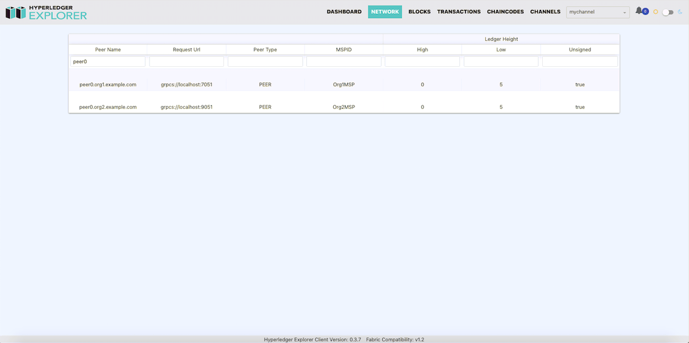This screenshot has height=343, width=689.
Task: Sort by the Low ledger height header
Action: click(x=501, y=50)
